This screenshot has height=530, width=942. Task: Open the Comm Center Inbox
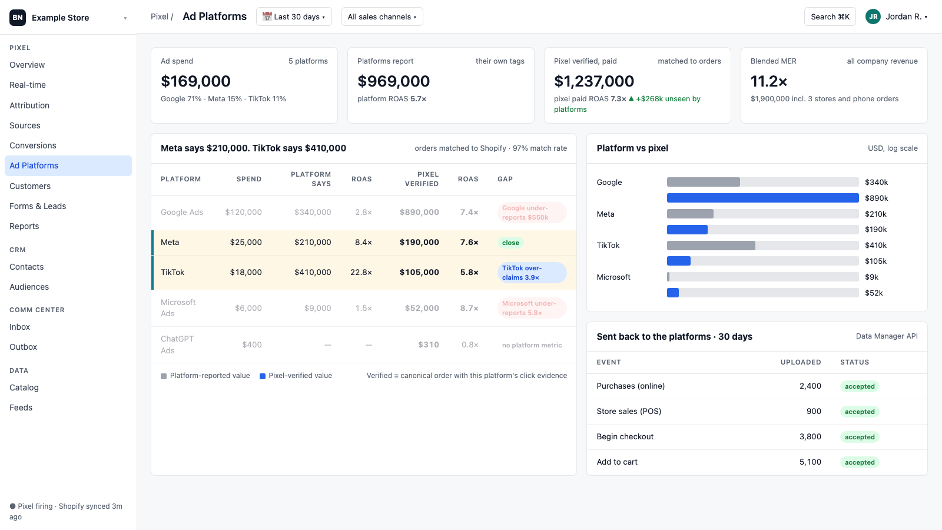pyautogui.click(x=68, y=327)
